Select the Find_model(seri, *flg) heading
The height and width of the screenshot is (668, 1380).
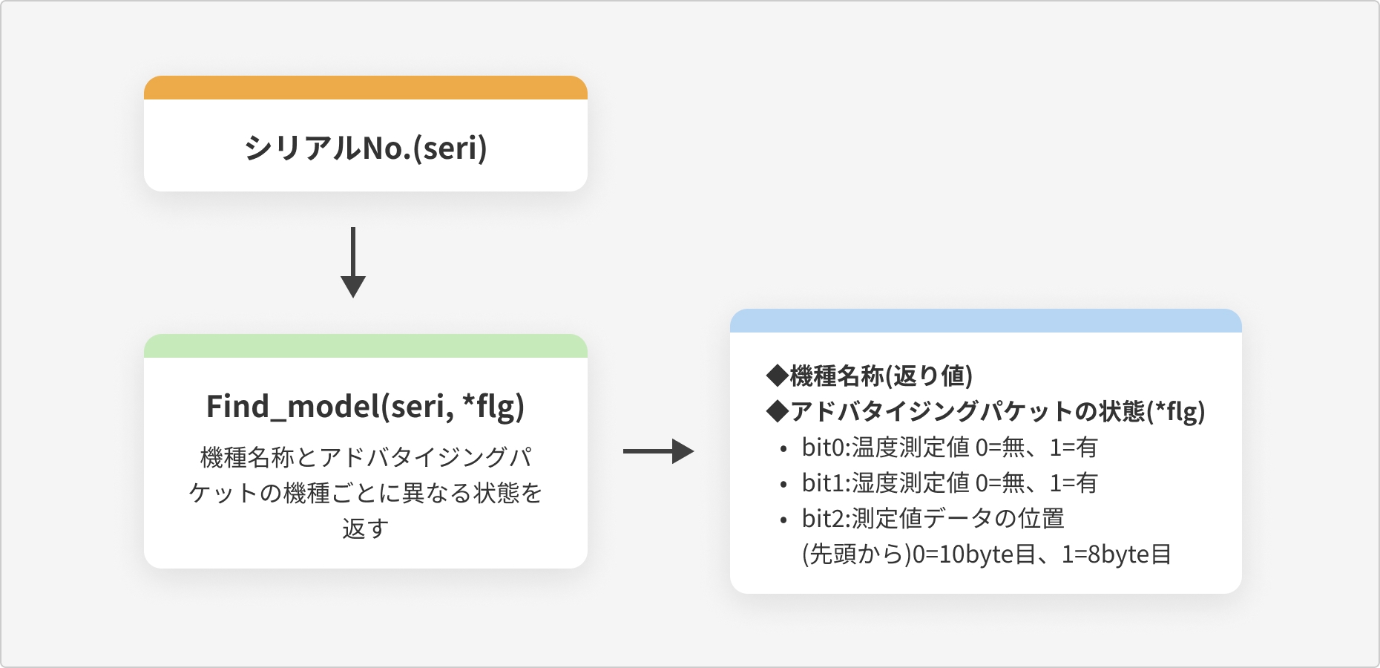(x=366, y=407)
